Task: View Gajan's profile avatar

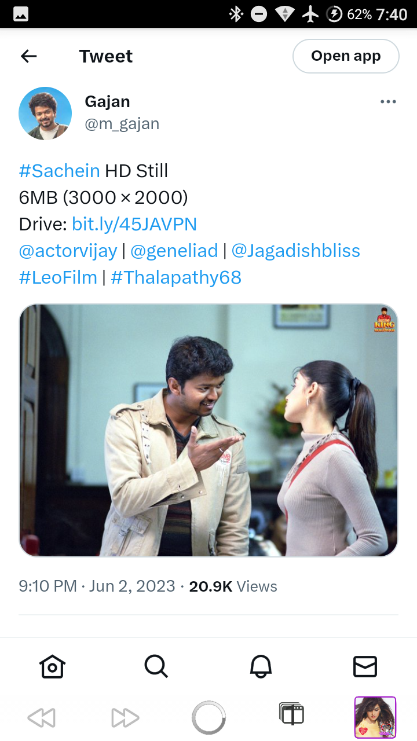Action: pyautogui.click(x=45, y=113)
